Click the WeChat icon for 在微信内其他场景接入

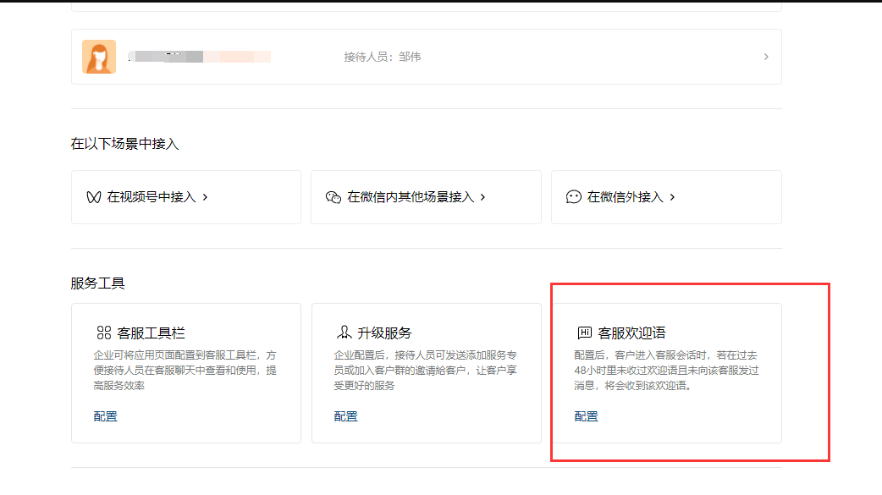(x=334, y=197)
